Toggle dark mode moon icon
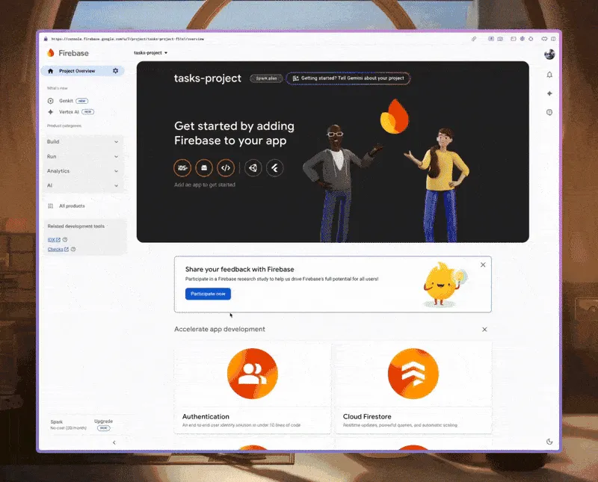This screenshot has height=482, width=598. click(x=549, y=441)
